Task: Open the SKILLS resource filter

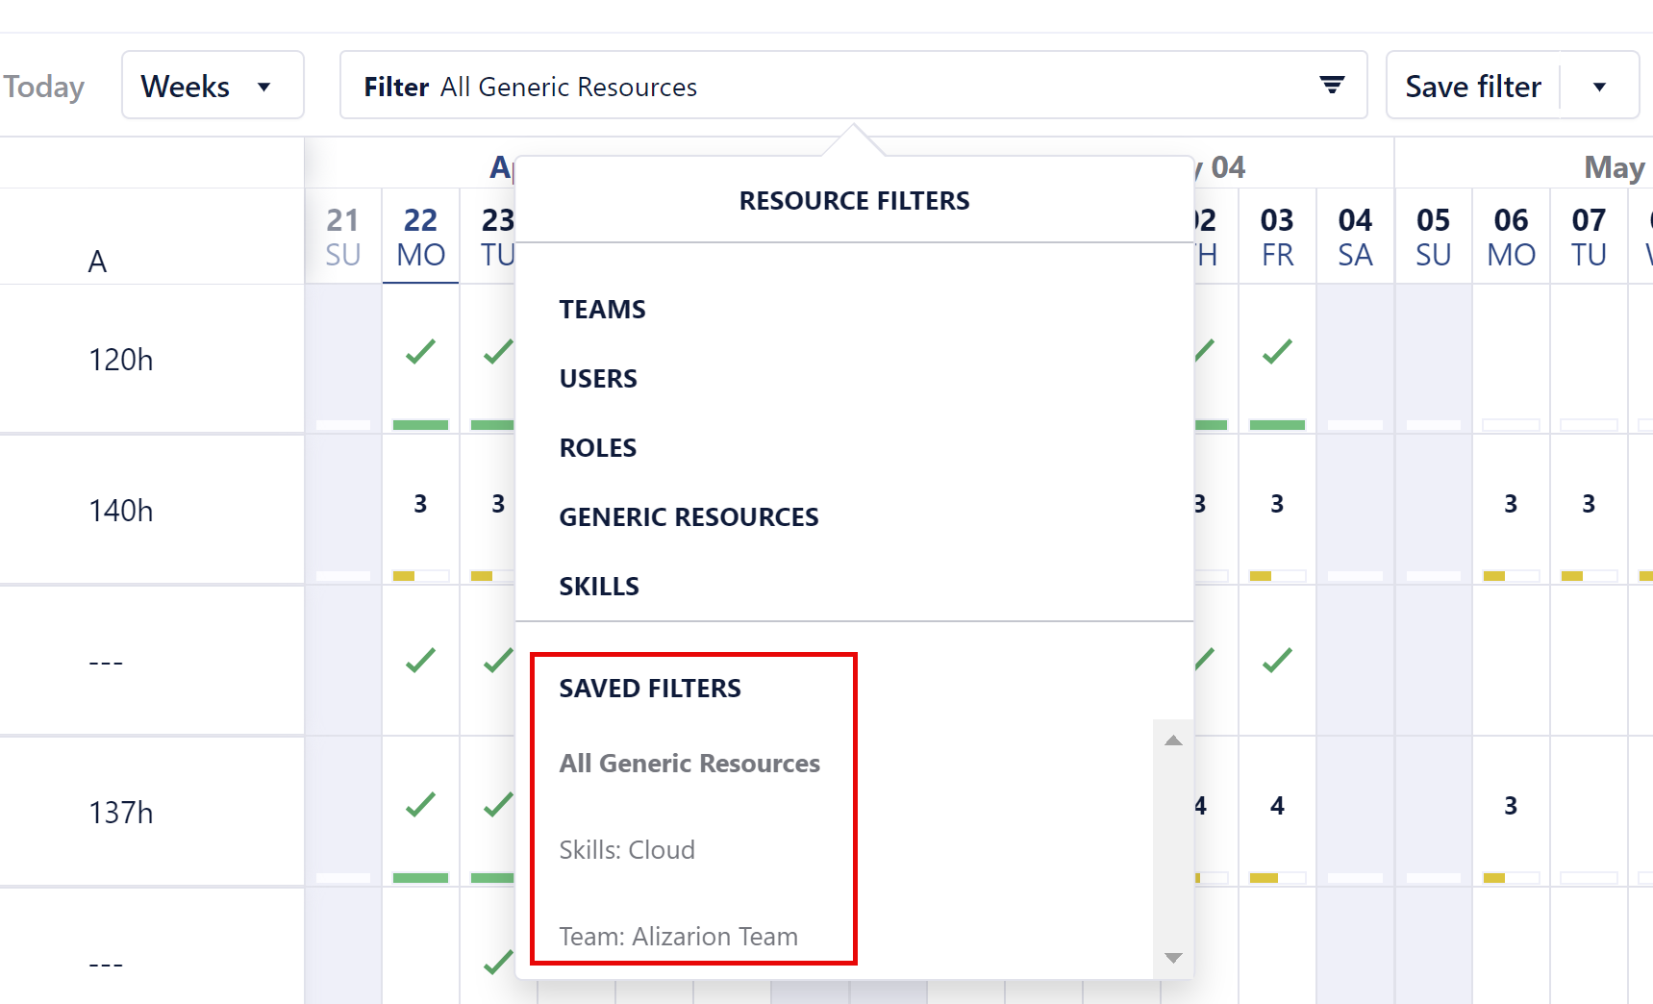Action: click(x=599, y=585)
